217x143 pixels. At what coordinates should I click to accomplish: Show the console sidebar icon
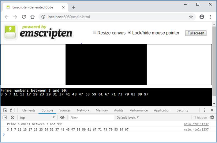pyautogui.click(x=5, y=117)
